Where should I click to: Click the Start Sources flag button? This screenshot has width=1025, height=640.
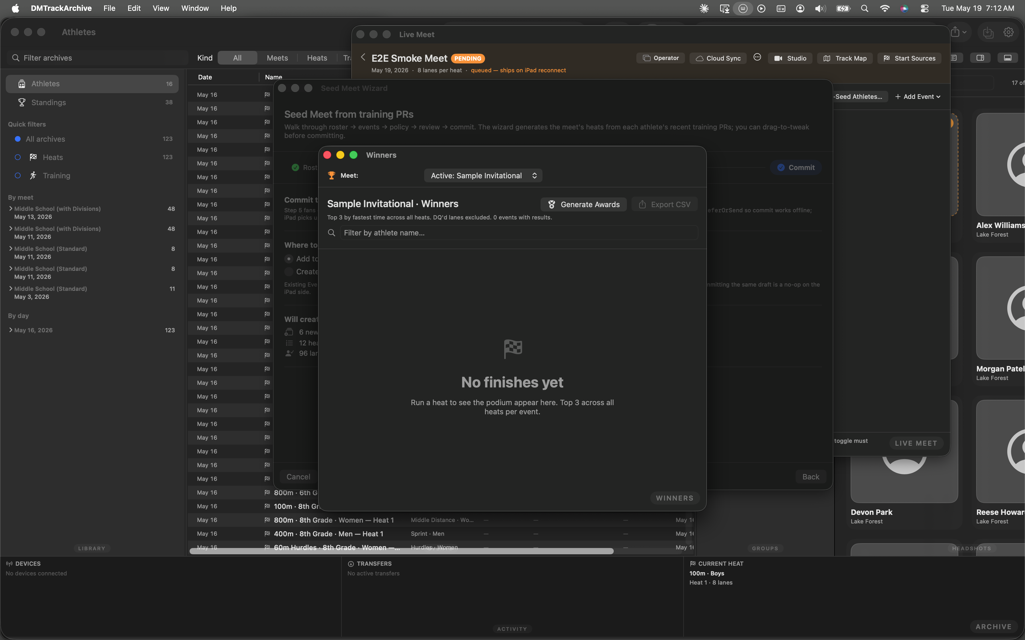[x=909, y=58]
